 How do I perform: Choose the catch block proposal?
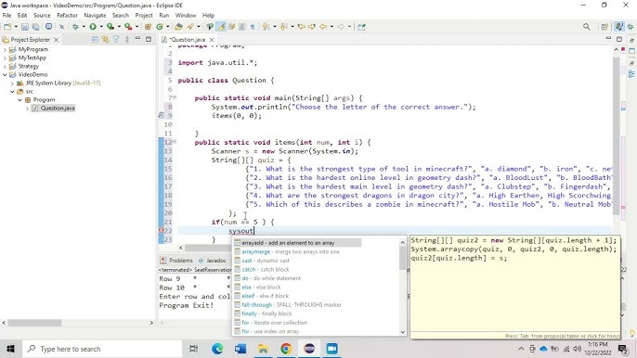tap(266, 270)
